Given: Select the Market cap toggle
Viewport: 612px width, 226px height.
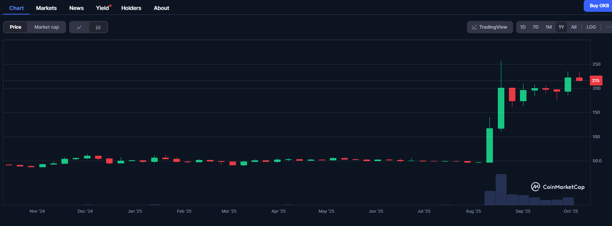Looking at the screenshot, I should 47,27.
